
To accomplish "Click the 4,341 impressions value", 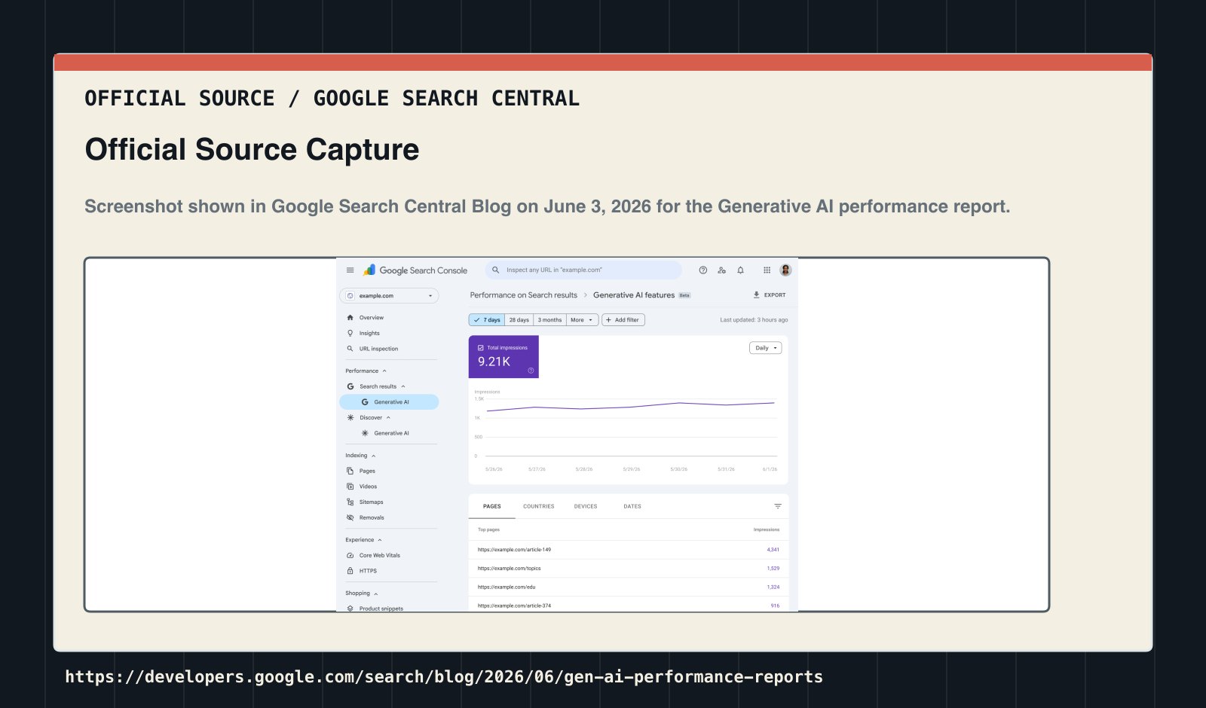I will [x=773, y=550].
